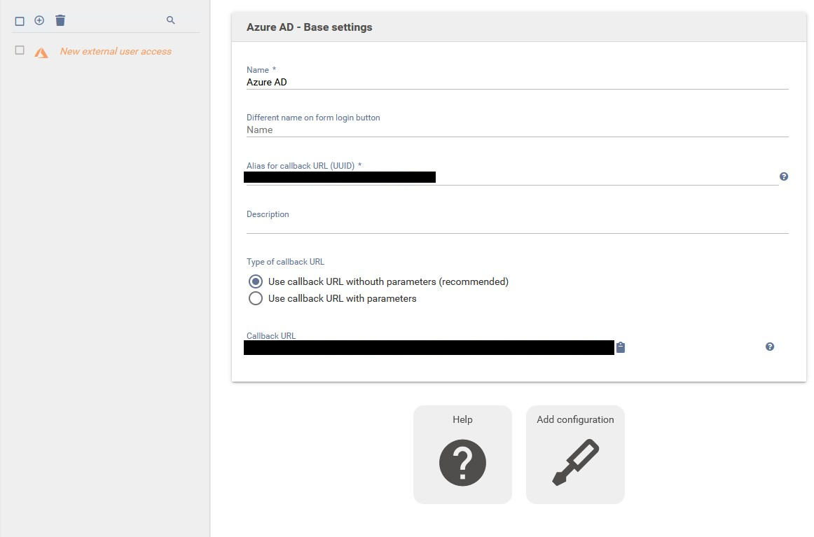Show help for Alias for callback URL
The image size is (814, 537).
coord(783,176)
